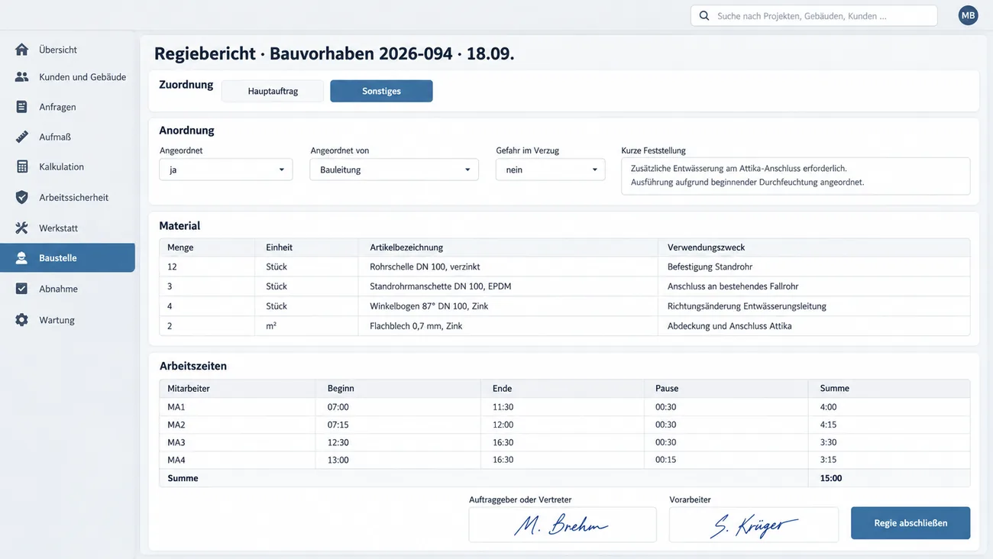
Task: Click the document icon beside Anfragen
Action: [21, 107]
